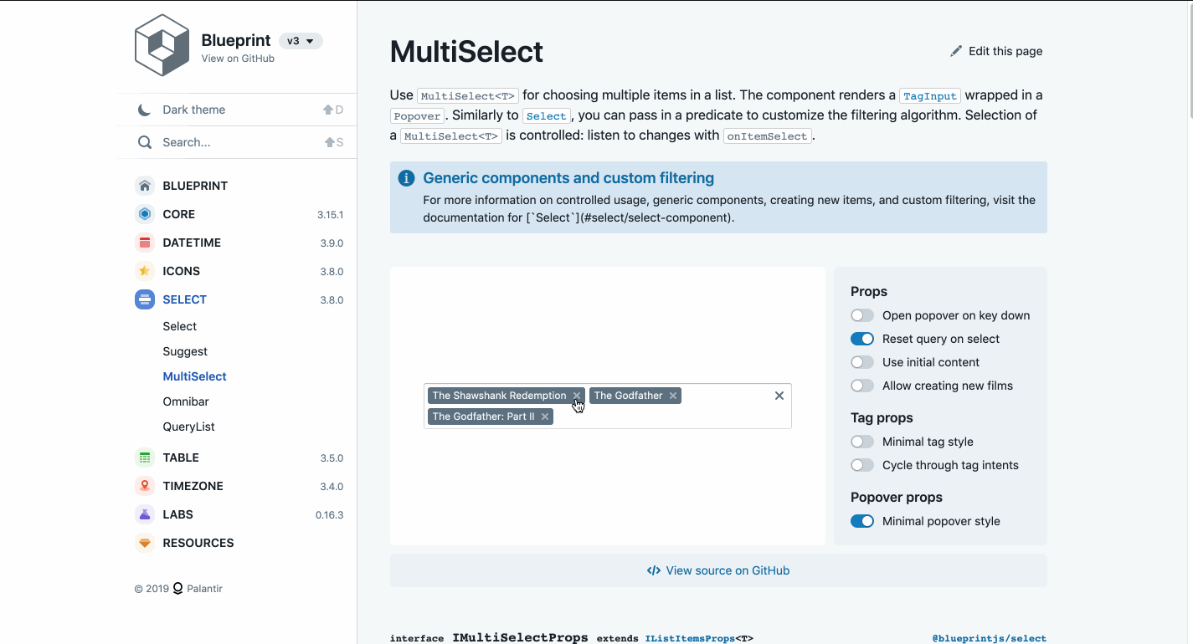Screen dimensions: 1193x644
Task: Disable the Reset query on select toggle
Action: 861,339
